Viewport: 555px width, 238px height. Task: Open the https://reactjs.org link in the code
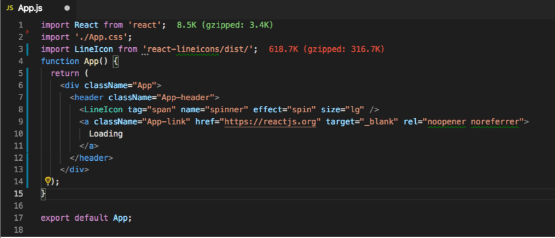coord(270,122)
